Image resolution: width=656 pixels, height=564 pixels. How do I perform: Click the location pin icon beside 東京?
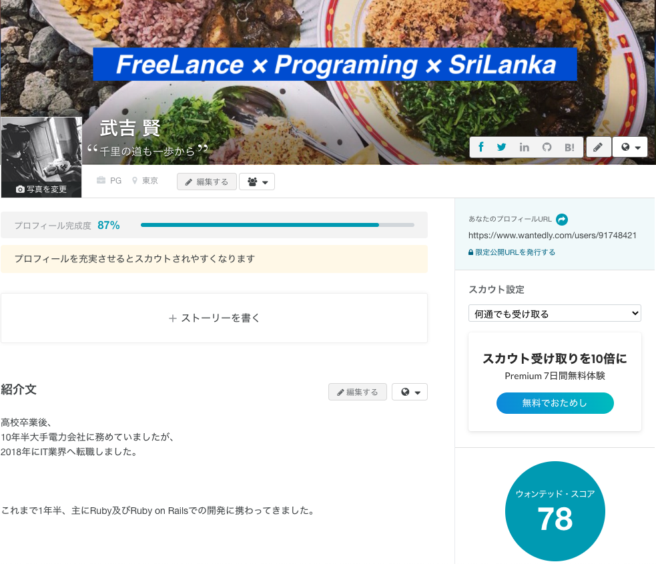pos(135,180)
